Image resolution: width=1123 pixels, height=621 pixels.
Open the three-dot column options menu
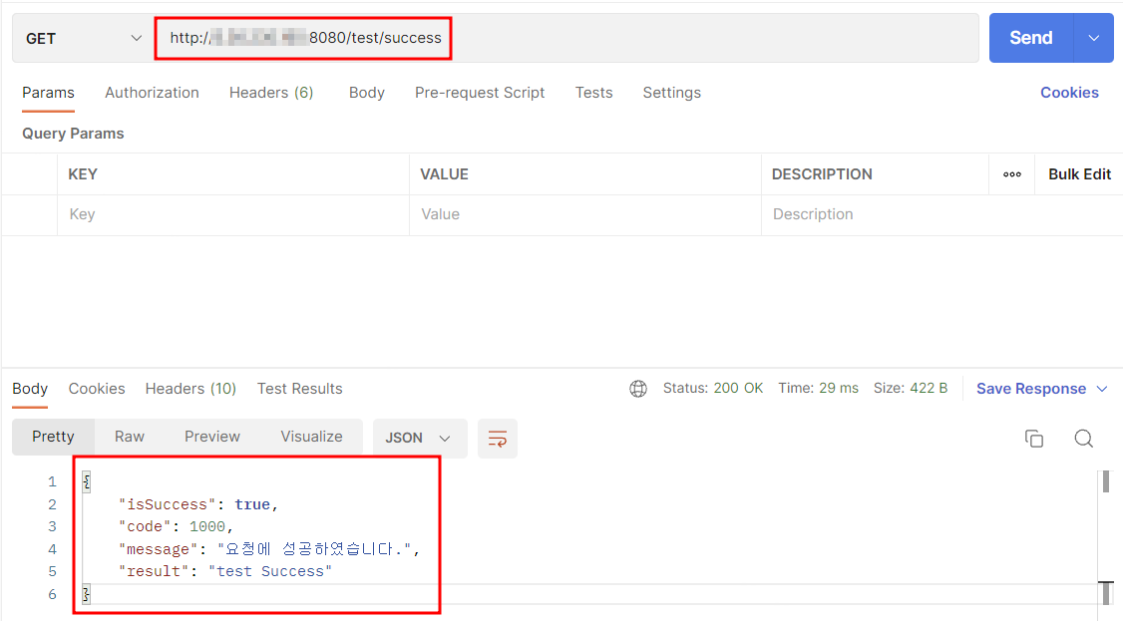pyautogui.click(x=1012, y=173)
